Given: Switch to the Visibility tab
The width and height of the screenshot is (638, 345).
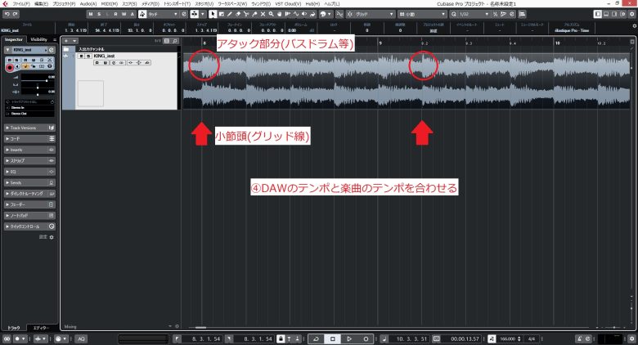Looking at the screenshot, I should pos(39,39).
